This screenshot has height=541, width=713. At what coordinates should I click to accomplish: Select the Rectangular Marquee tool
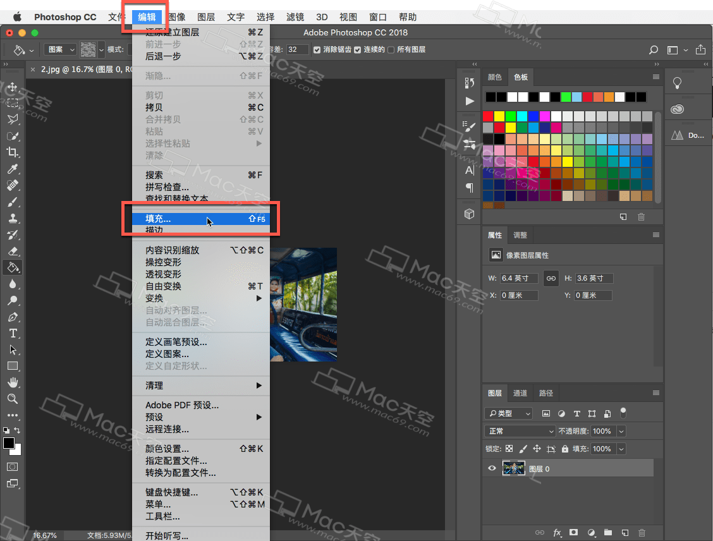coord(13,103)
